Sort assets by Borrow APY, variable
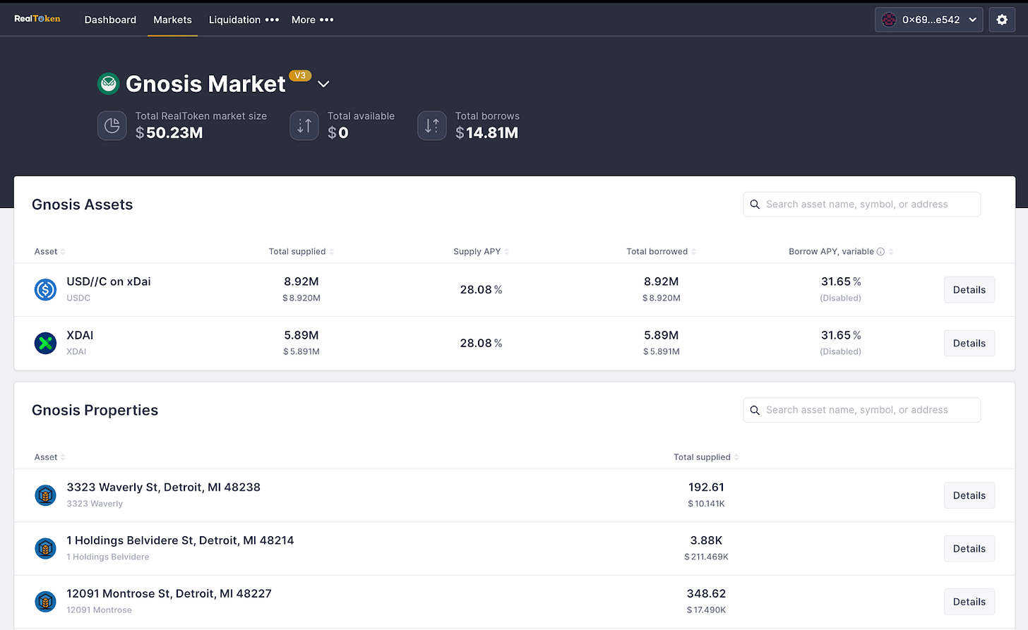 (841, 252)
